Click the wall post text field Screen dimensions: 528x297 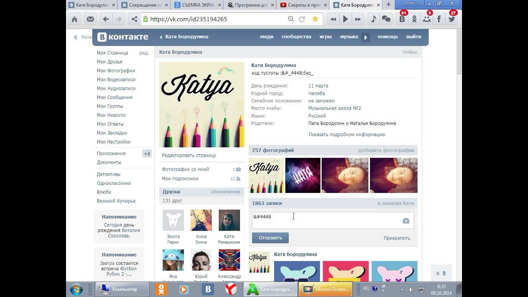[332, 221]
